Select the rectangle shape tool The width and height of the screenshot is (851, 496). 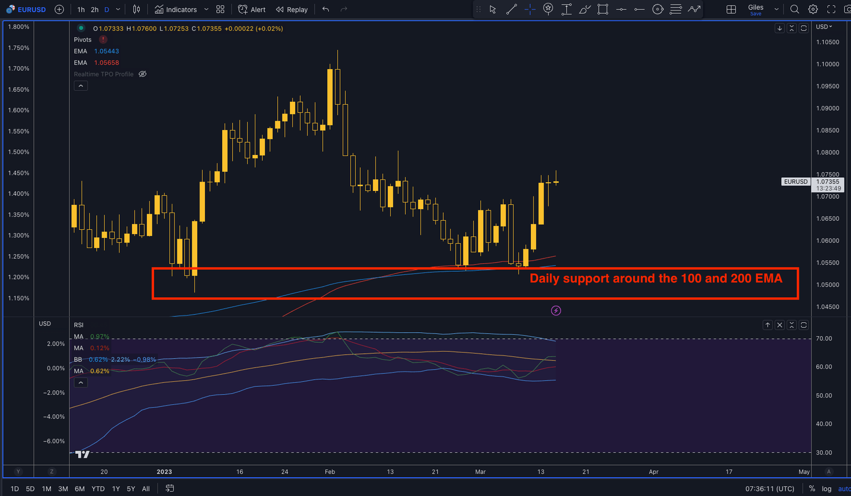coord(603,9)
